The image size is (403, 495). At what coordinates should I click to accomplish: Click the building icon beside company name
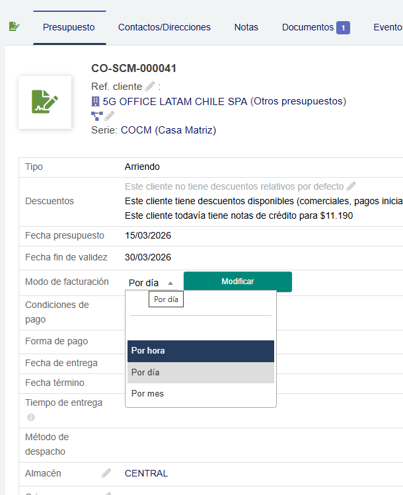click(95, 102)
